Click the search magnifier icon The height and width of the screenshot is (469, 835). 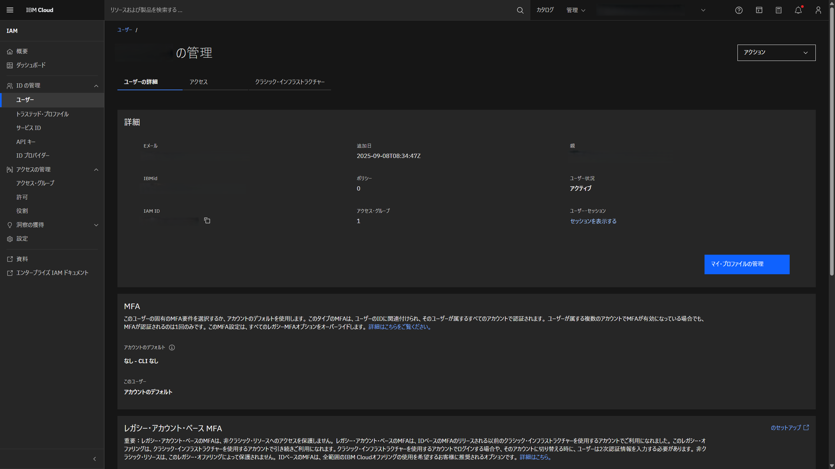pyautogui.click(x=519, y=10)
